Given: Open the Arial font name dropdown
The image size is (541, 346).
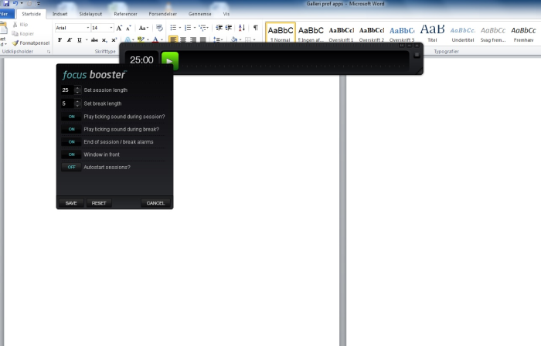Looking at the screenshot, I should pos(88,28).
